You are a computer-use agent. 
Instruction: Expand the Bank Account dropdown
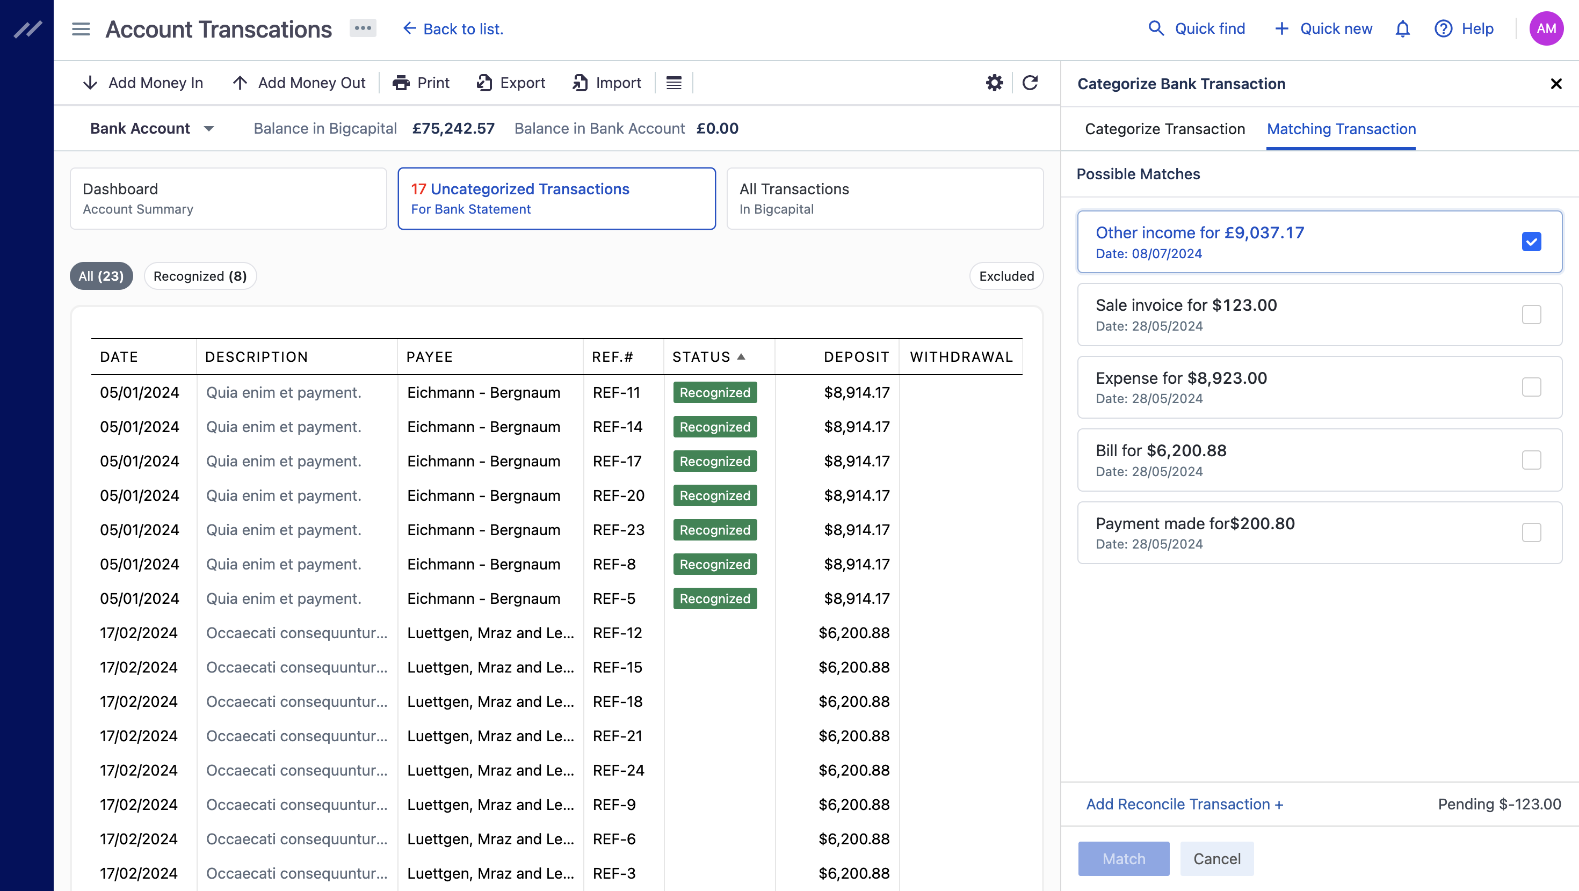(152, 129)
